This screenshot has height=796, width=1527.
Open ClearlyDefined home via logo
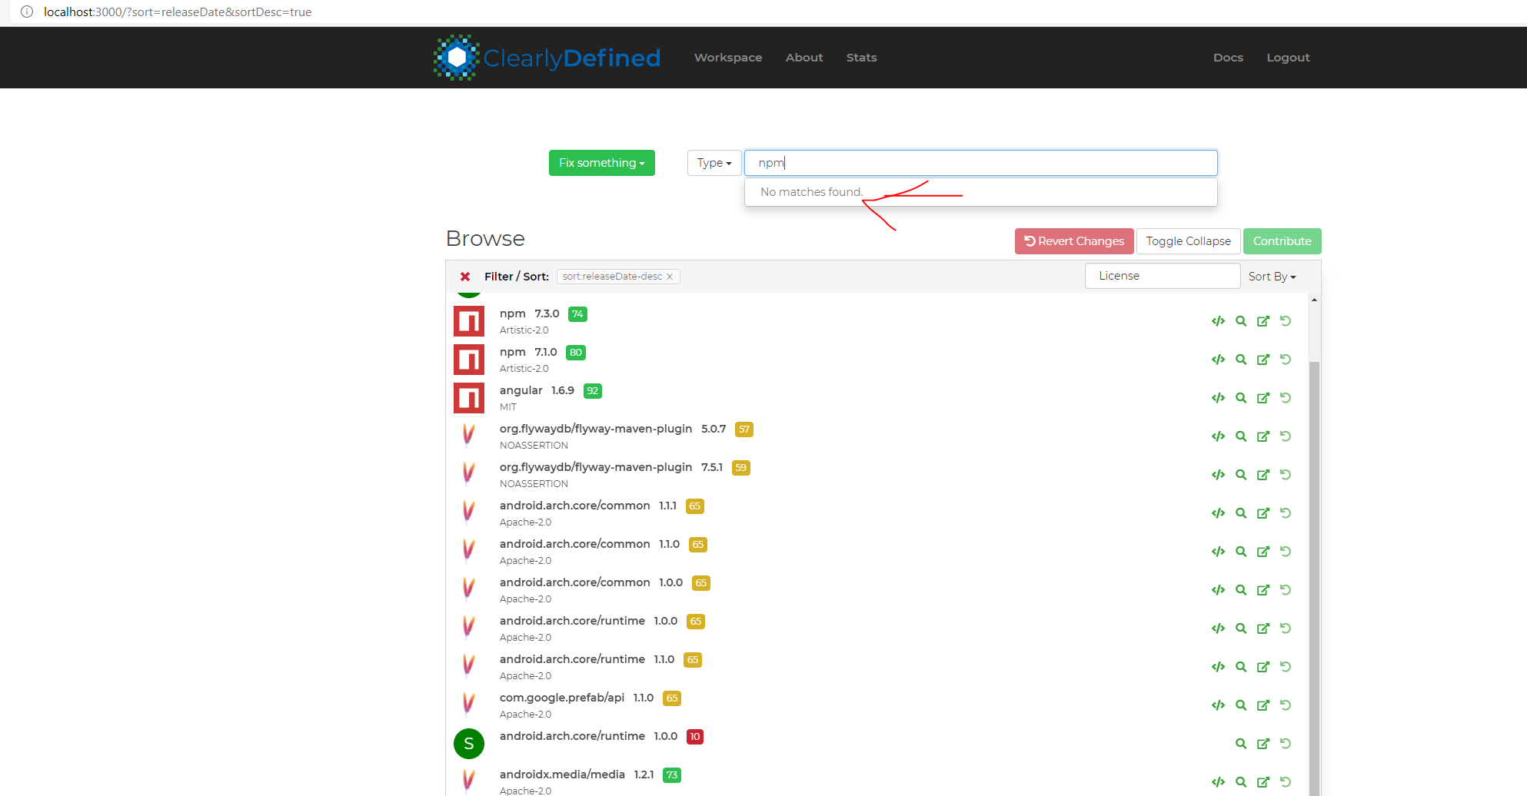click(x=547, y=58)
